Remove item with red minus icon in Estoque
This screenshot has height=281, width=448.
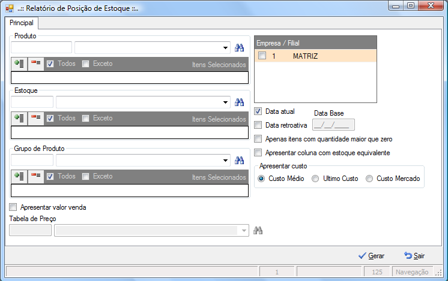click(35, 118)
